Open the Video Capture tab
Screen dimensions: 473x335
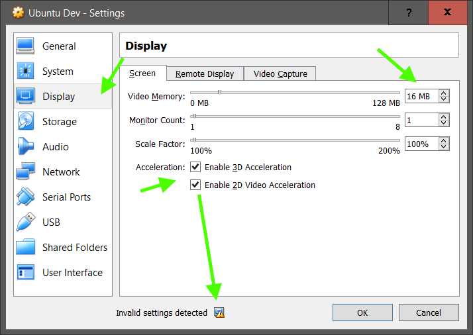click(280, 74)
